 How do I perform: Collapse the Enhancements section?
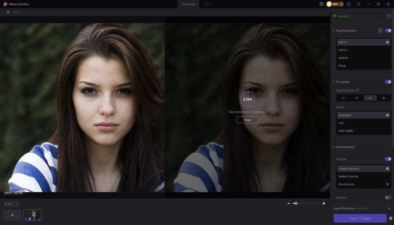333,147
